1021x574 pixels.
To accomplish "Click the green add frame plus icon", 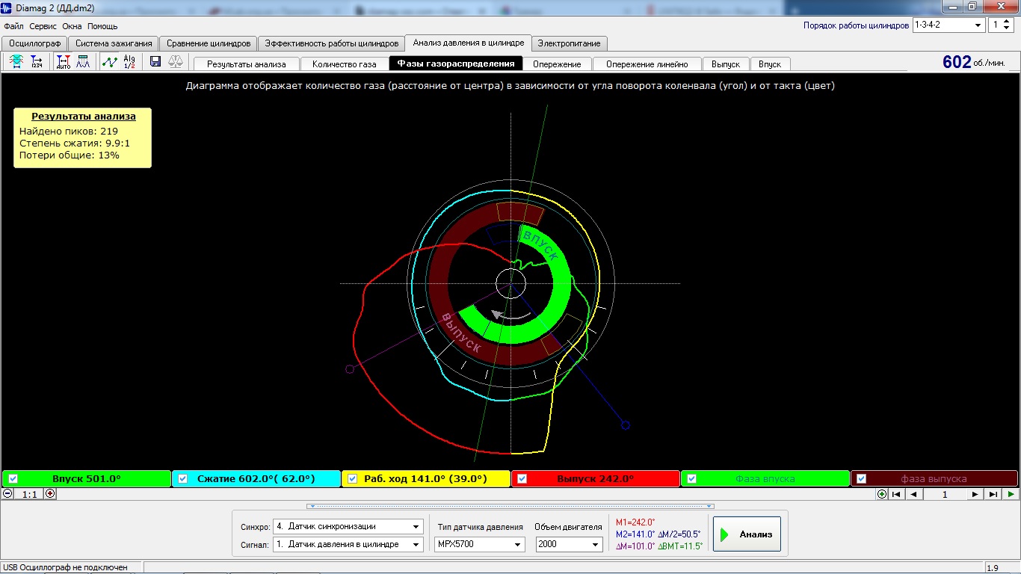I will click(x=882, y=494).
